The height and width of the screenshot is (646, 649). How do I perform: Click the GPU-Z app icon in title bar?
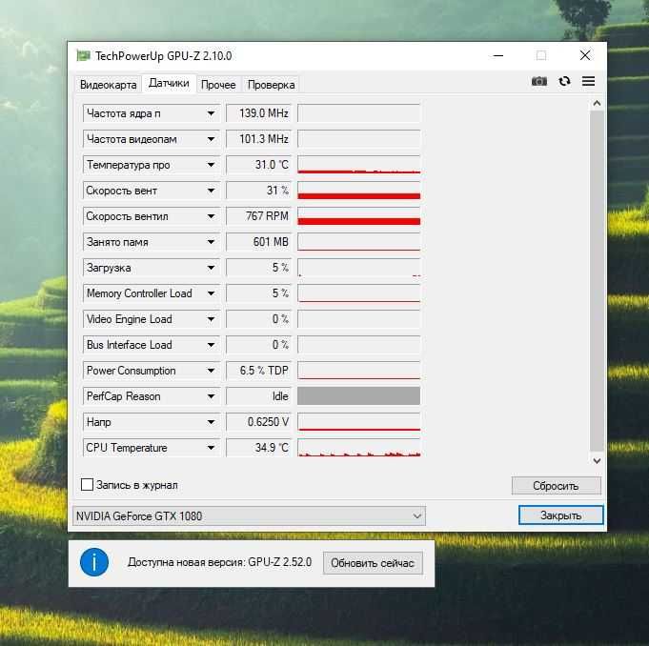(83, 55)
